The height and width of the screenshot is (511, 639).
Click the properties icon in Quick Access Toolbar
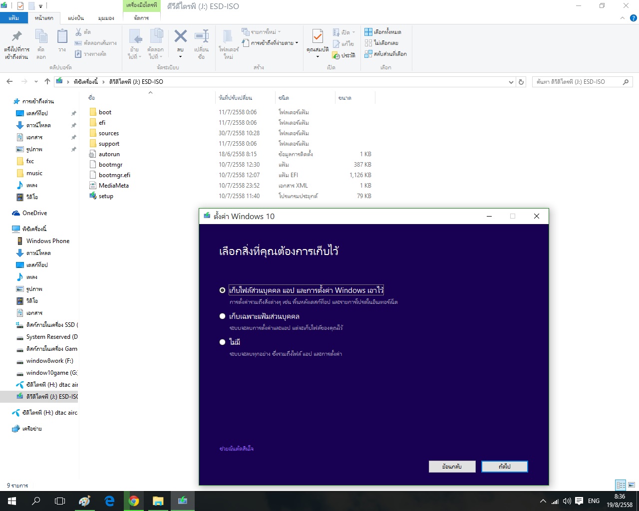coord(20,6)
